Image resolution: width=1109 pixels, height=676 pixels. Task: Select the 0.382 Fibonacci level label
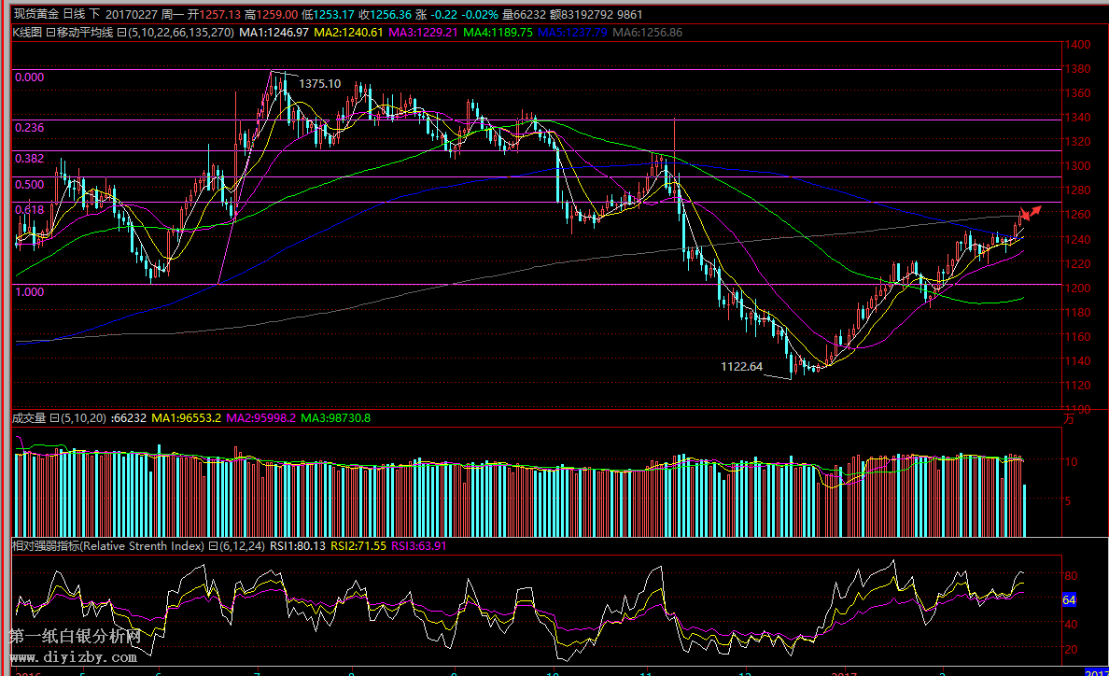[x=30, y=159]
